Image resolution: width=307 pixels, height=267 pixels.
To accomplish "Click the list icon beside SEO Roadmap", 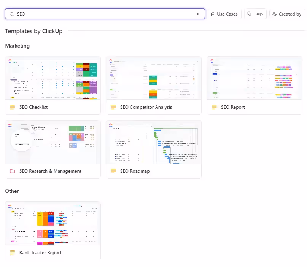I will 113,171.
